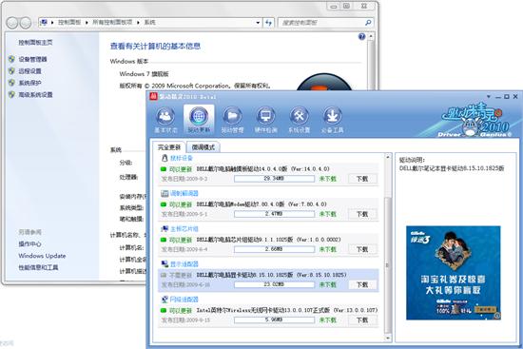This screenshot has height=349, width=523.
Task: Expand breadcrumb arrow after 控制面板
Action: pyautogui.click(x=87, y=23)
